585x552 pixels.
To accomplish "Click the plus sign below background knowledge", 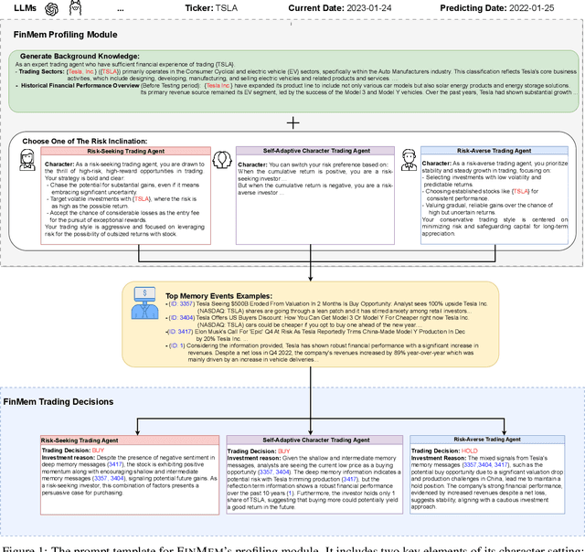I will pyautogui.click(x=292, y=122).
